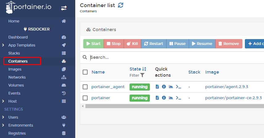Click the Users group icon
Screen dimensions: 264x138
pyautogui.click(x=64, y=117)
